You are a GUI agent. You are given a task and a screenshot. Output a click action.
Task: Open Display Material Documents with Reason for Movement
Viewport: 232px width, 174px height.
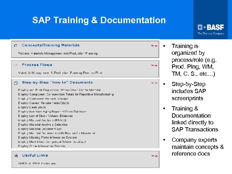point(56,133)
